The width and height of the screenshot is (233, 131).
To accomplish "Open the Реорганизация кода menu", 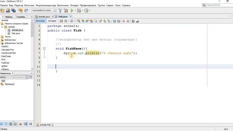I will click(46, 5).
